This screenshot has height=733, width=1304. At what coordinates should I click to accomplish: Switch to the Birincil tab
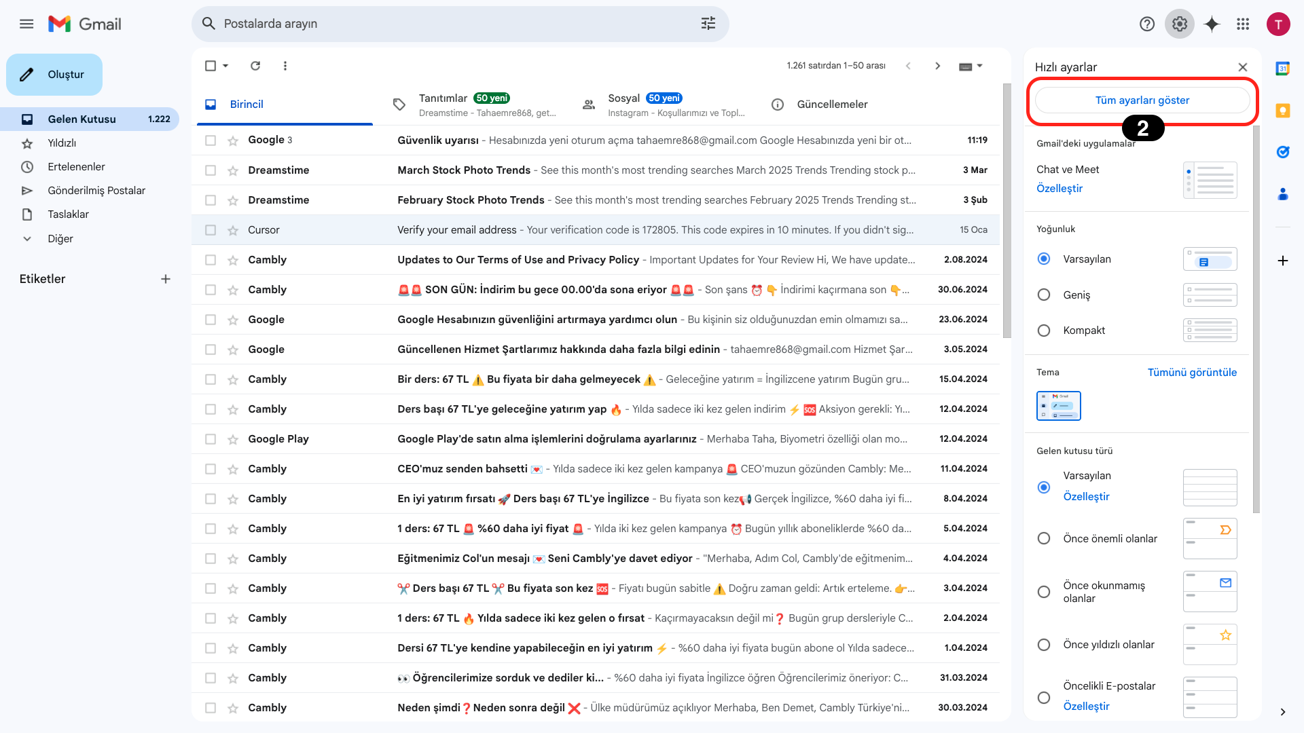tap(285, 105)
